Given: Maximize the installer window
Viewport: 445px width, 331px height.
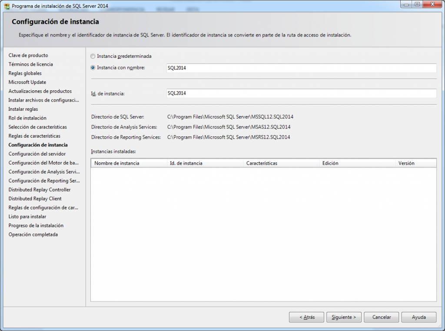Looking at the screenshot, I should 417,4.
